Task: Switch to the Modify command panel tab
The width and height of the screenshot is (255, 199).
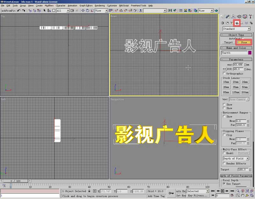Action: [228, 17]
